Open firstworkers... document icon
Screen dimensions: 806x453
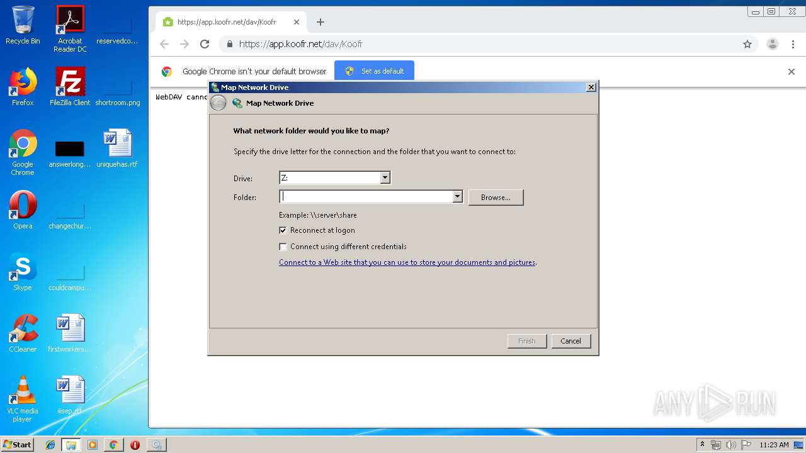point(70,333)
